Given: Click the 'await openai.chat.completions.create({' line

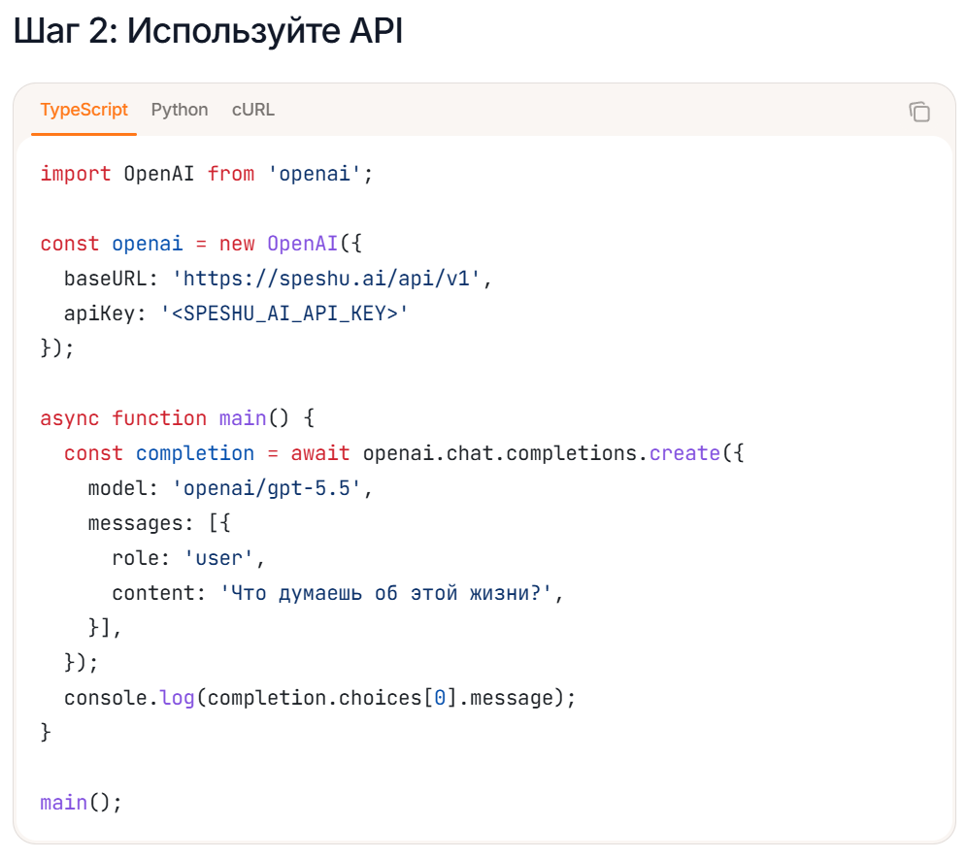Looking at the screenshot, I should pyautogui.click(x=404, y=453).
